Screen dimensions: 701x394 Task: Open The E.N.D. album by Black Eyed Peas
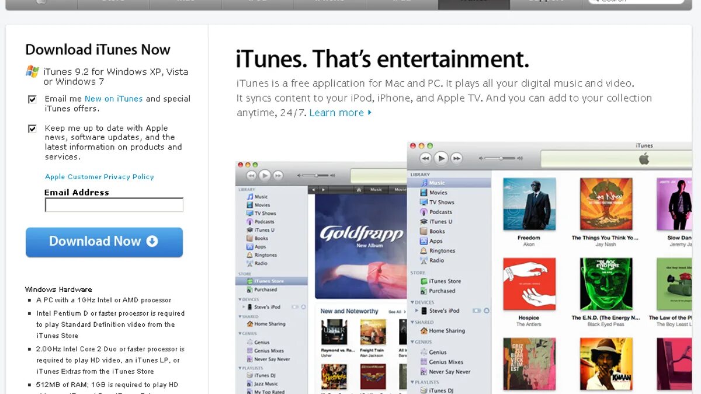click(x=606, y=284)
